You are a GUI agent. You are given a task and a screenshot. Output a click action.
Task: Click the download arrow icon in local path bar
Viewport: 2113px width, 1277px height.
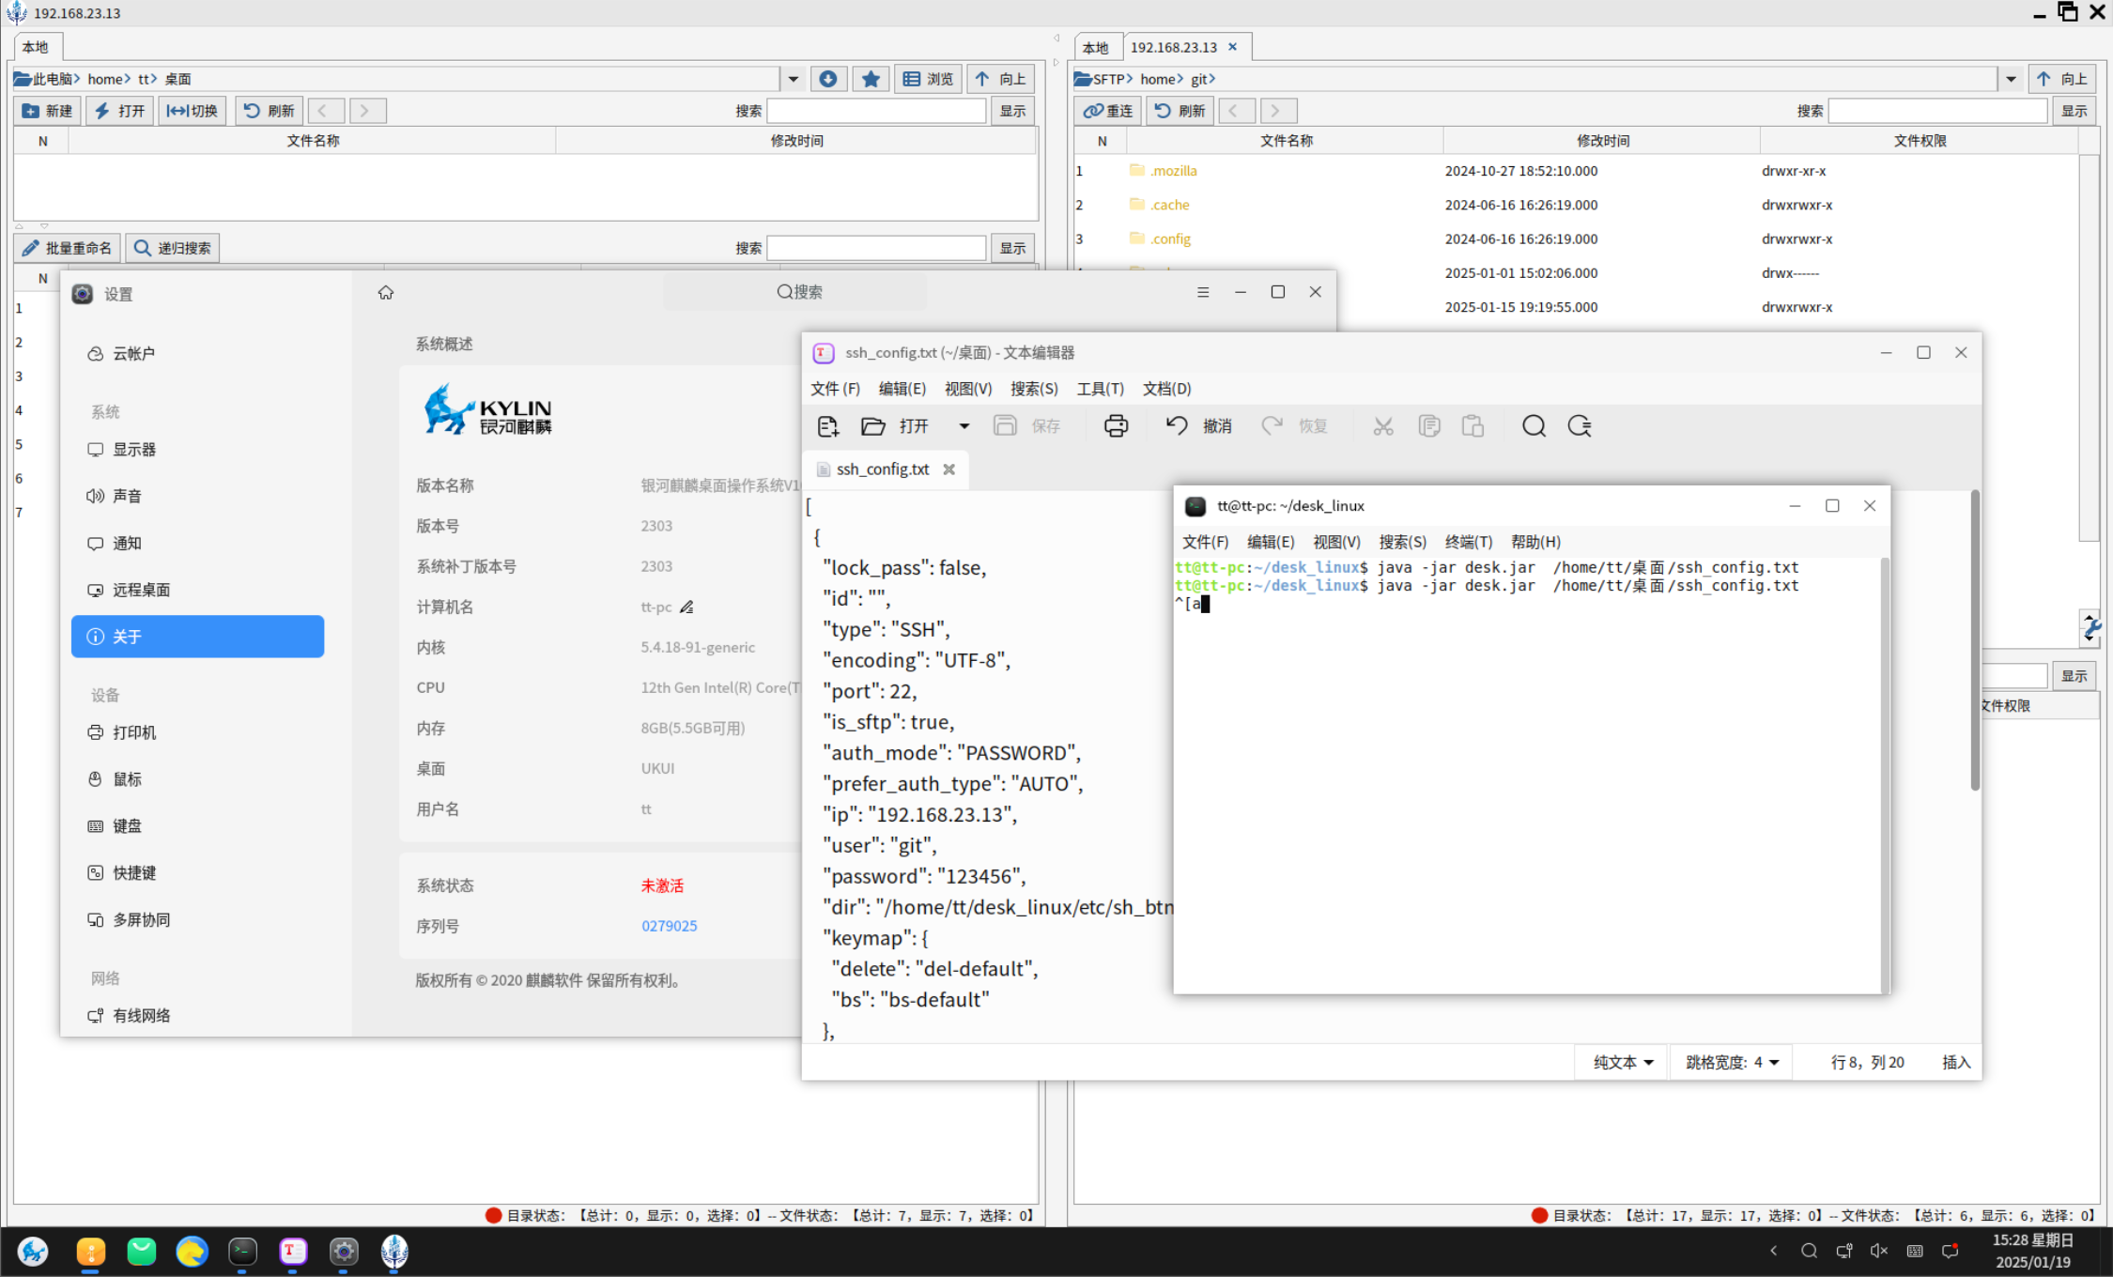click(828, 79)
